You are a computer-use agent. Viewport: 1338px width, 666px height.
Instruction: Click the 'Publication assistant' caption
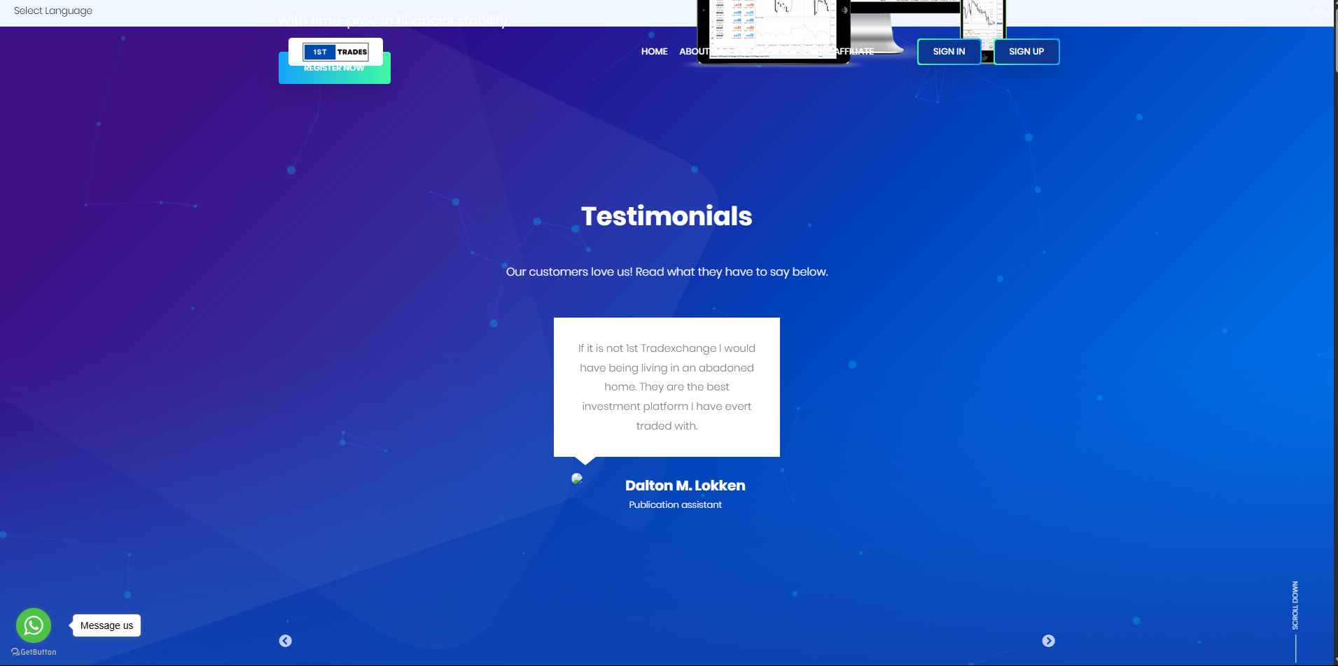(x=675, y=504)
